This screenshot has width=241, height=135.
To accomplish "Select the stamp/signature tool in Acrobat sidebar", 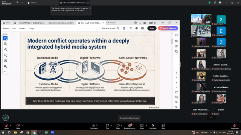I will (5, 66).
